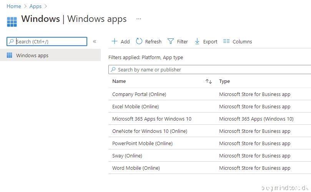Click the large Windows header grid icon
Screen dimensions: 311x192
[12, 22]
